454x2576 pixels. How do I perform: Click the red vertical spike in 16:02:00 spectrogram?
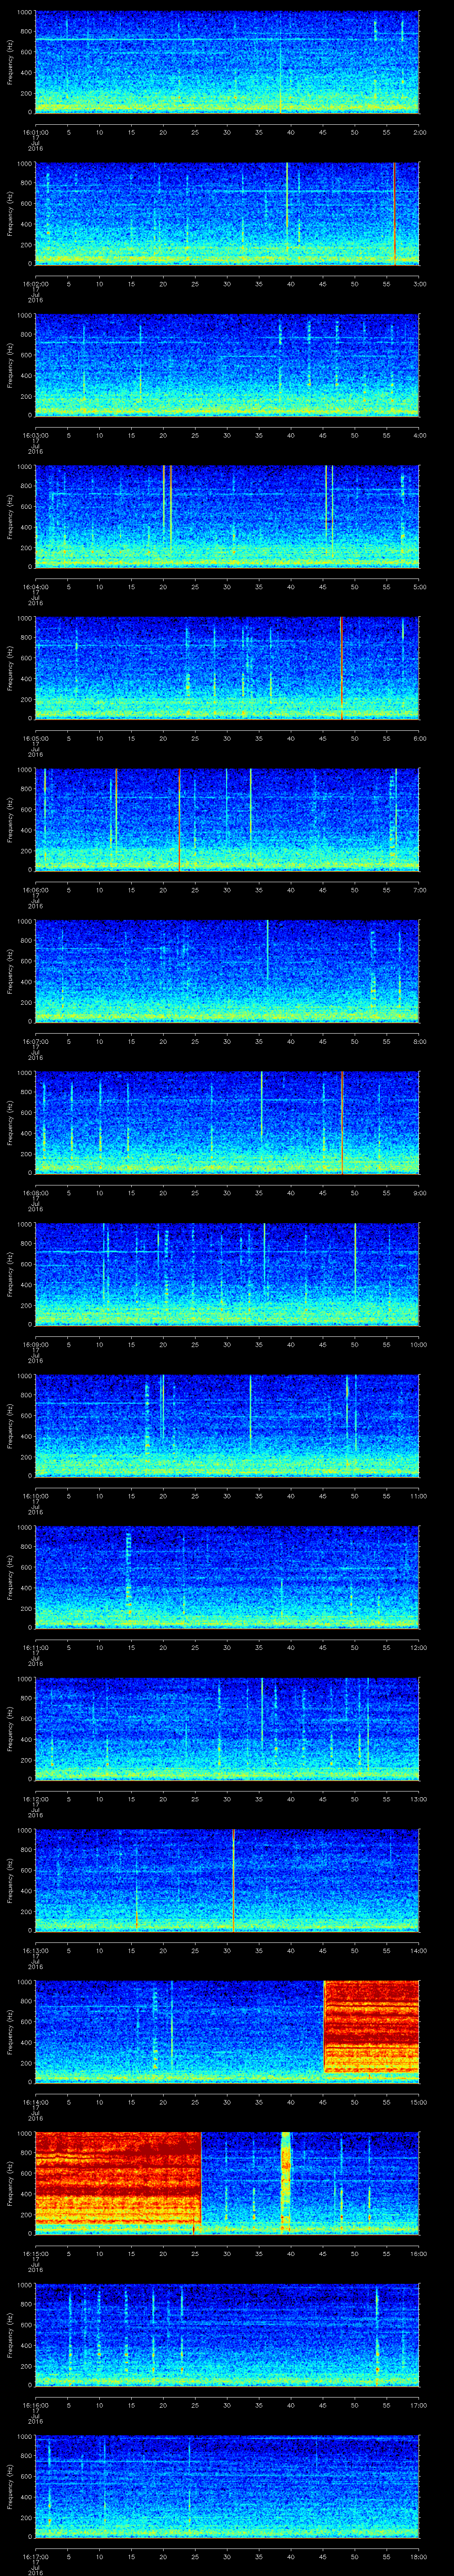click(394, 213)
